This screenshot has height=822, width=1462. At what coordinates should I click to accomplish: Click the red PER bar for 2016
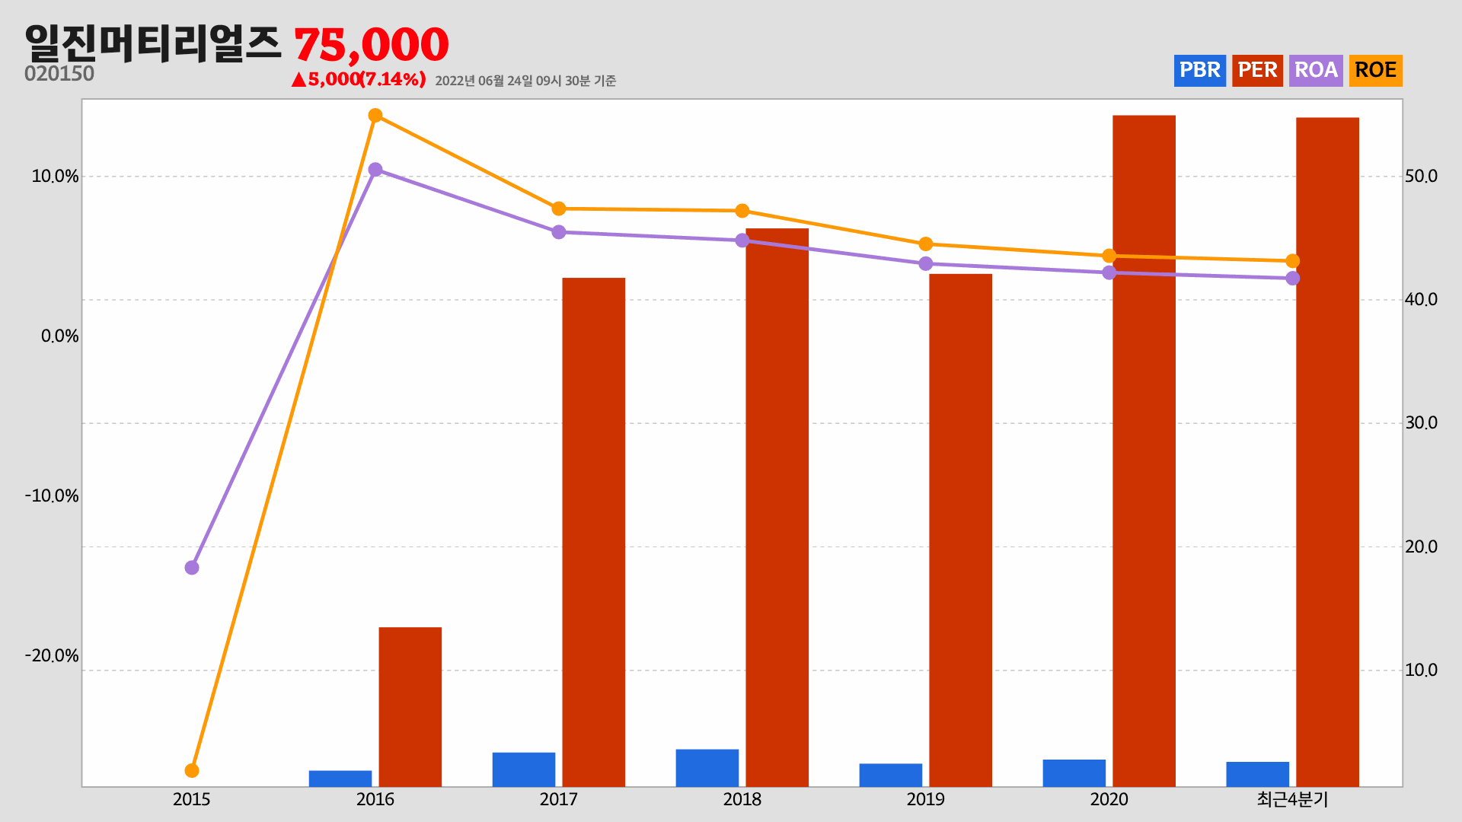pyautogui.click(x=410, y=706)
